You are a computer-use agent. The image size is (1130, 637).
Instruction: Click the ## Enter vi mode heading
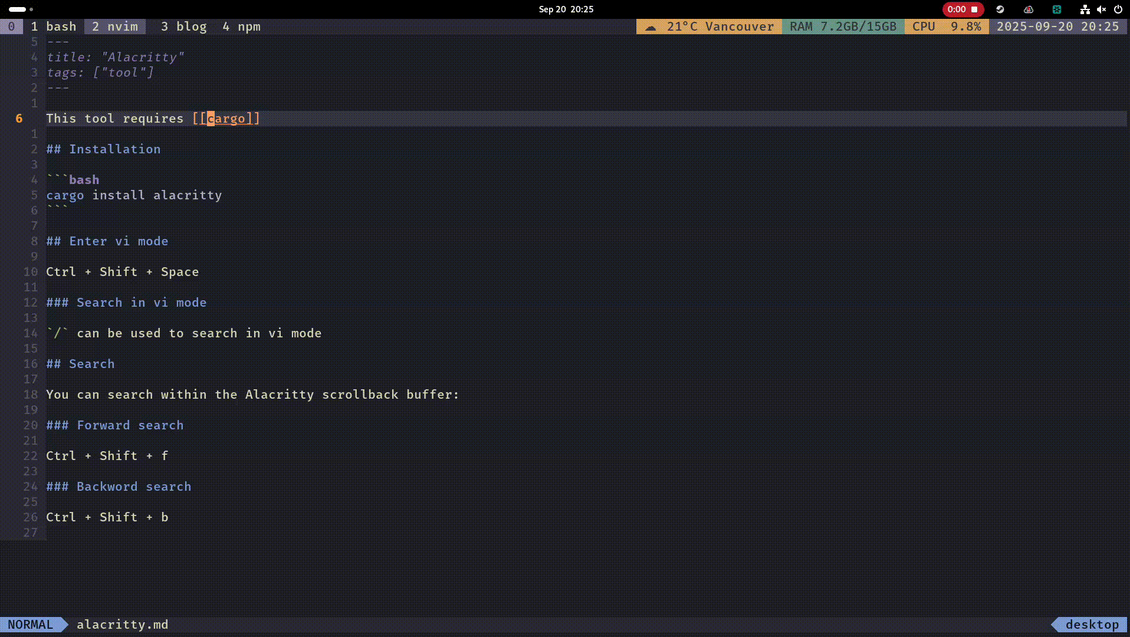point(107,241)
